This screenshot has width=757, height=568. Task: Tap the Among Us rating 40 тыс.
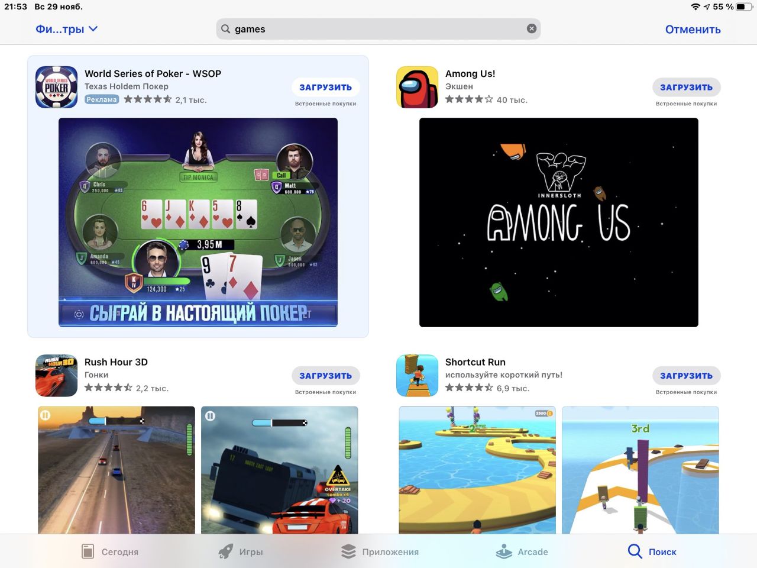pos(486,99)
